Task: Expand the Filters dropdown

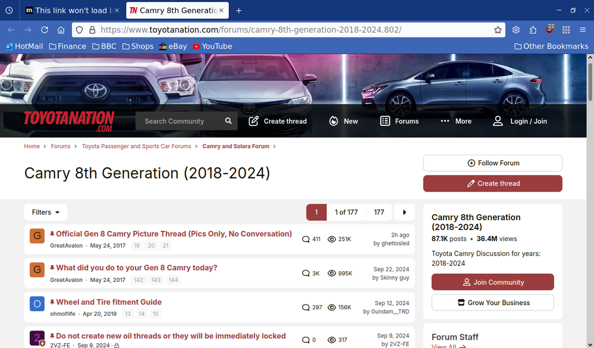Action: pos(46,212)
